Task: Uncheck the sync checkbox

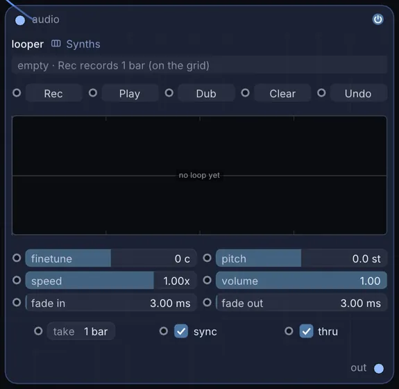Action: (181, 331)
